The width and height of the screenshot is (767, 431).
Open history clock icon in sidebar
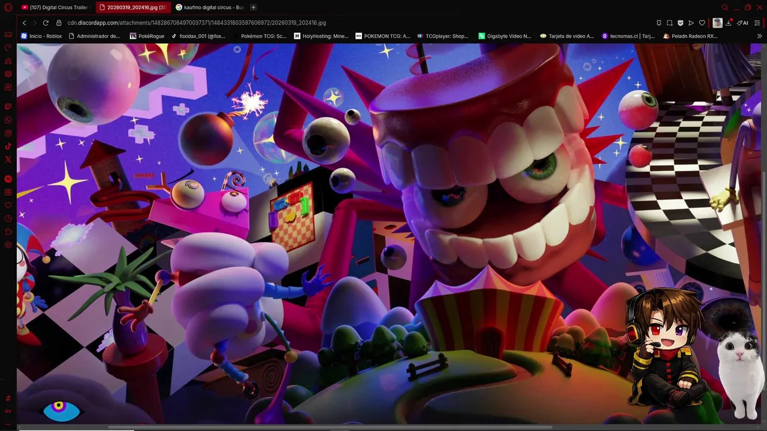pos(8,218)
